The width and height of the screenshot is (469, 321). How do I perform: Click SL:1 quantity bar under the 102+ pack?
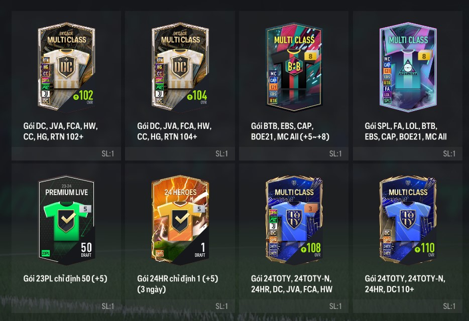click(x=66, y=153)
